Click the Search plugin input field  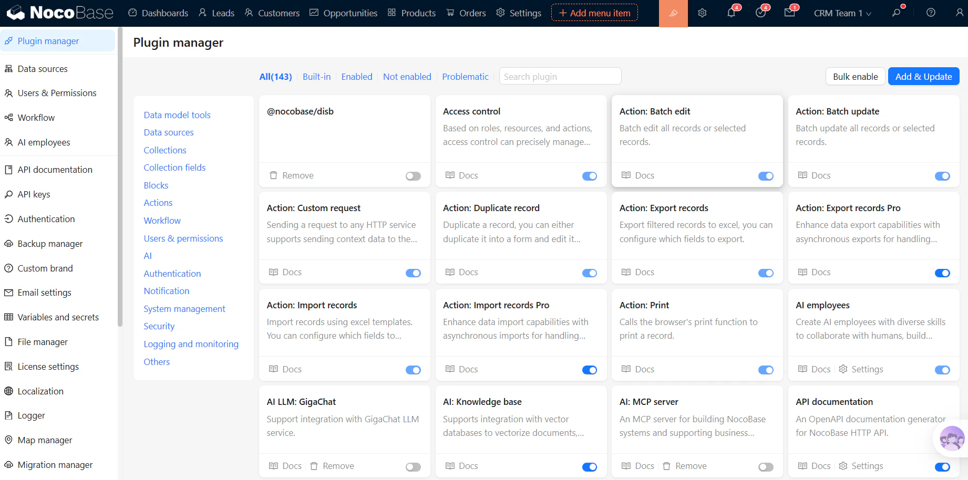(560, 77)
